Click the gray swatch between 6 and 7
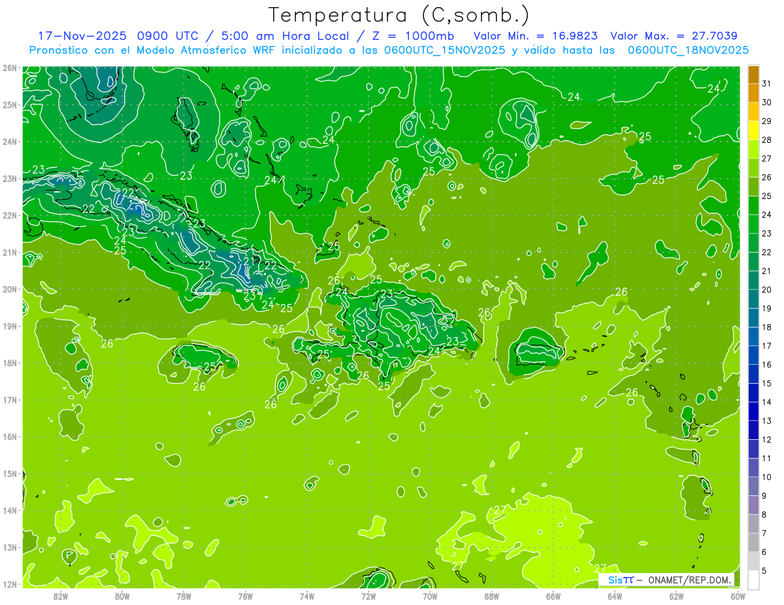Viewport: 784px width, 605px height. pos(753,543)
